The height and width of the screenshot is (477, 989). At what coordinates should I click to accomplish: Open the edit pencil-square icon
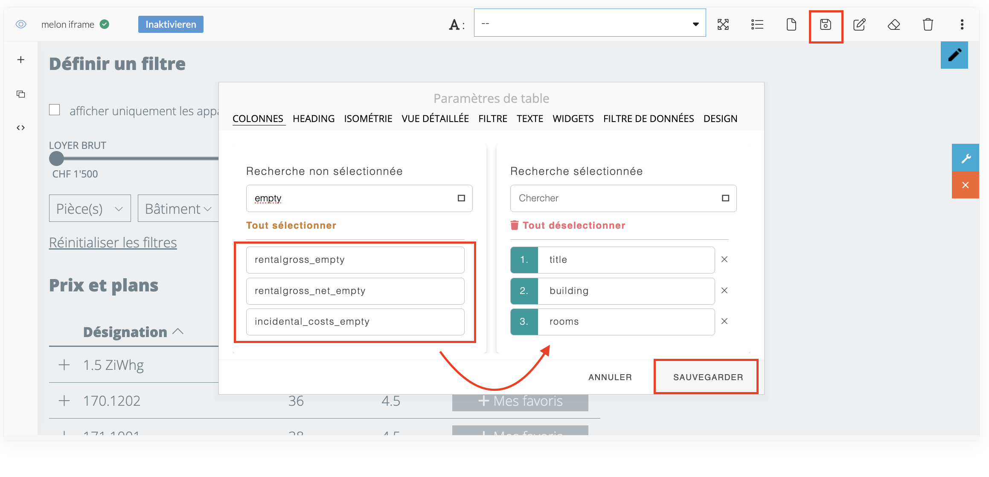[859, 25]
